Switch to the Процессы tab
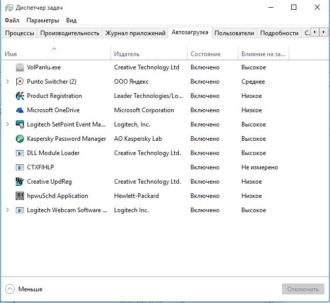Screen dimensions: 330x303 click(19, 33)
